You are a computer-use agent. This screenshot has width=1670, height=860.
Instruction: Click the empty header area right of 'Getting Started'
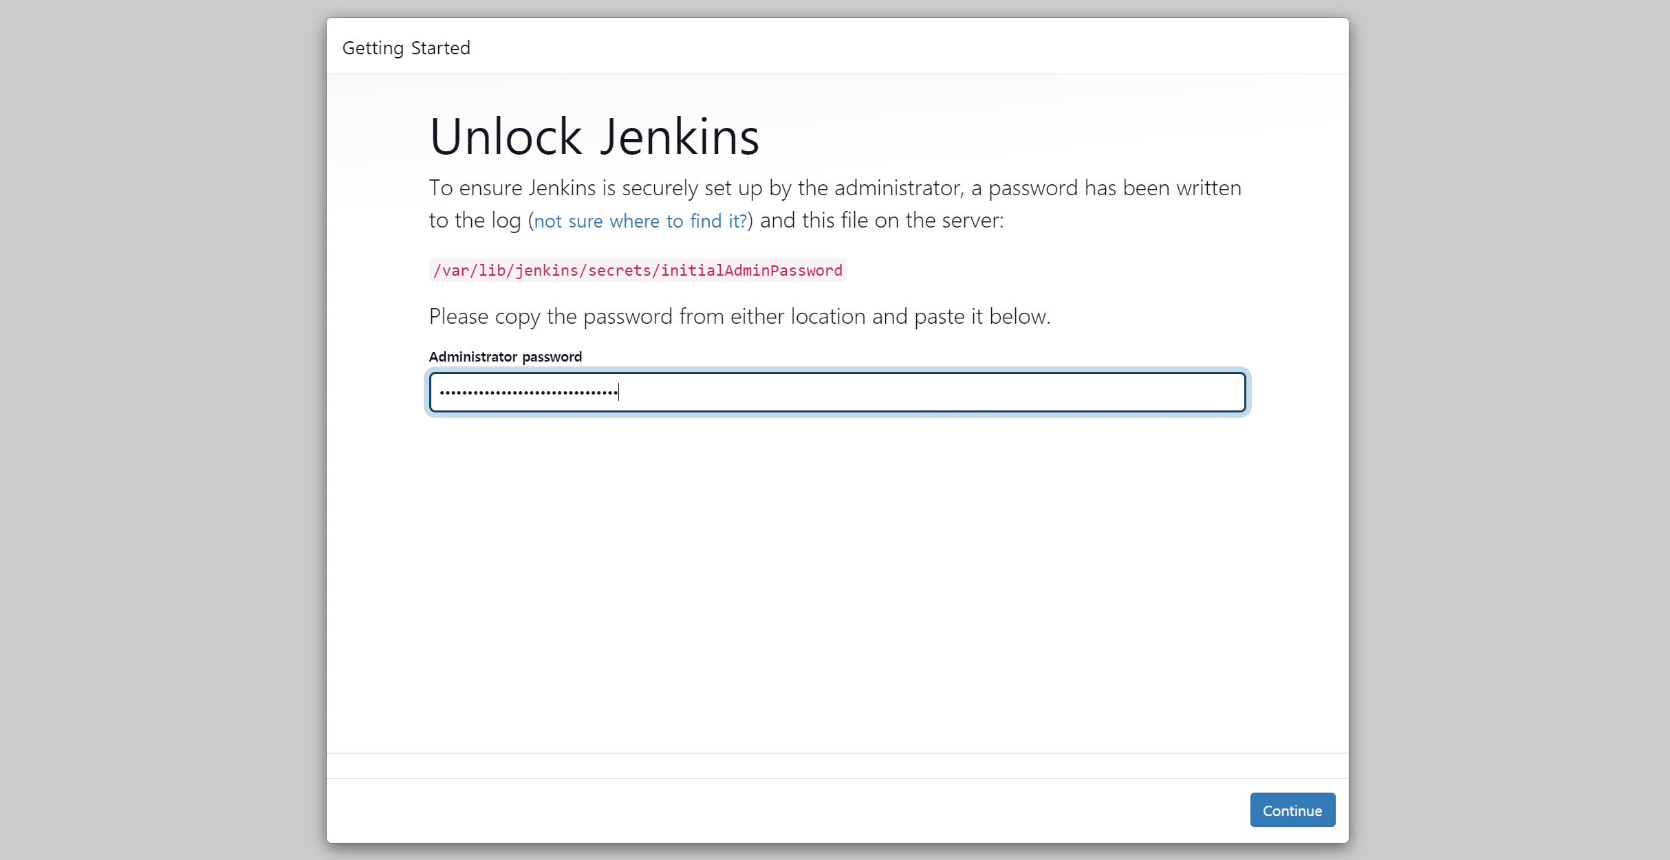tap(894, 47)
